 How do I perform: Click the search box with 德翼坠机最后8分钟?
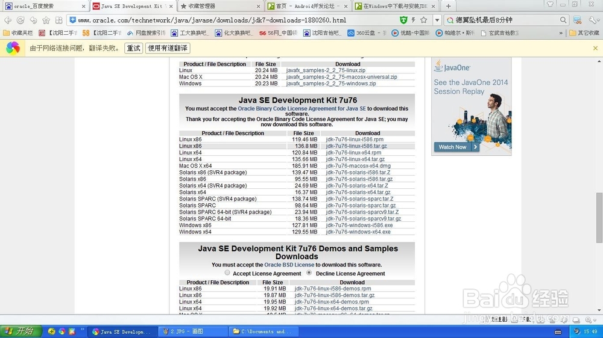[506, 20]
